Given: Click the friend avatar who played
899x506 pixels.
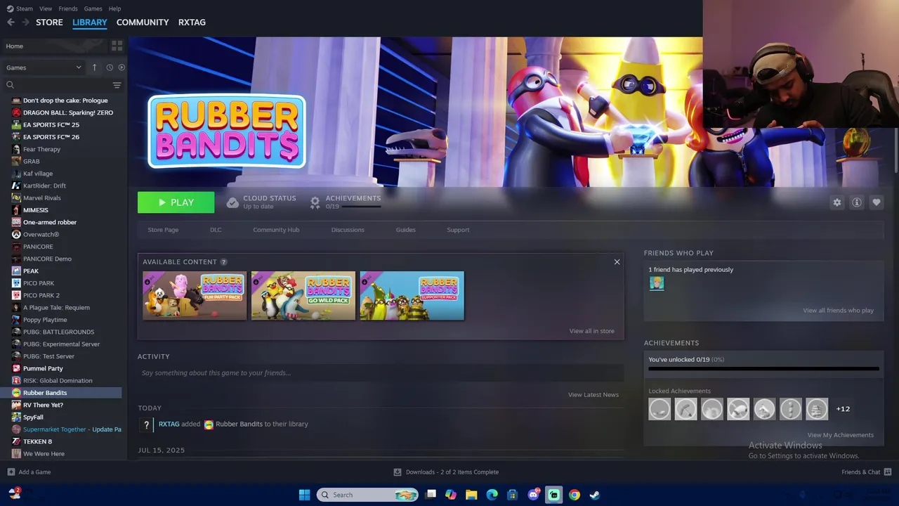Looking at the screenshot, I should [657, 283].
